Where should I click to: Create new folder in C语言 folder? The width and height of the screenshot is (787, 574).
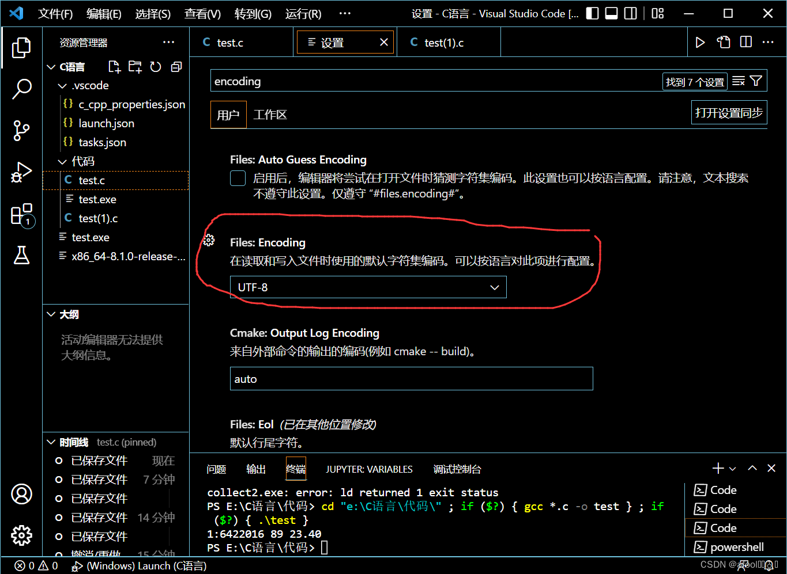click(x=135, y=67)
